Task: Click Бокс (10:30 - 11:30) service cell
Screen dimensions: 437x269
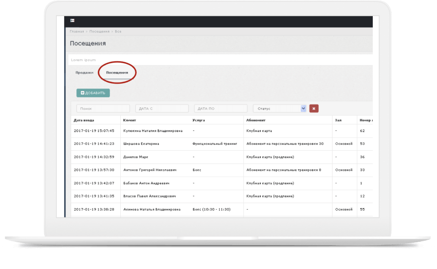Action: [x=212, y=209]
